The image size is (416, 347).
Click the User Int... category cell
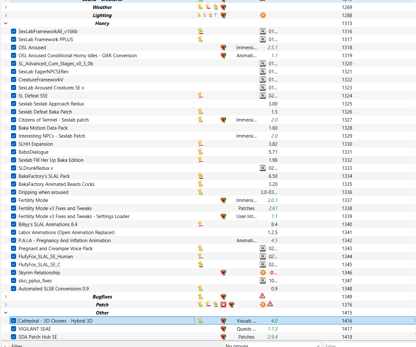point(246,216)
